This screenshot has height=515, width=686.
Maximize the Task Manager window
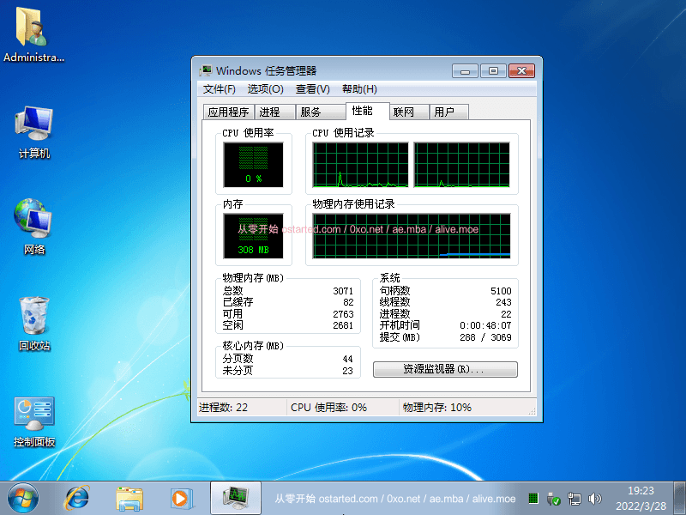click(493, 70)
